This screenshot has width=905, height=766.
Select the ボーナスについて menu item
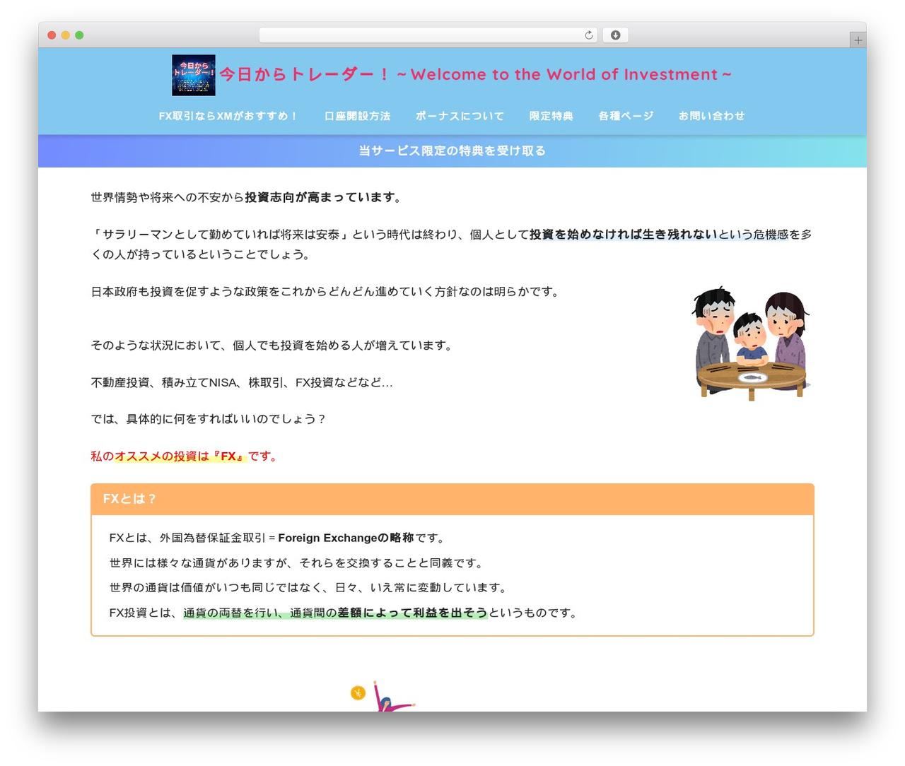click(x=460, y=116)
